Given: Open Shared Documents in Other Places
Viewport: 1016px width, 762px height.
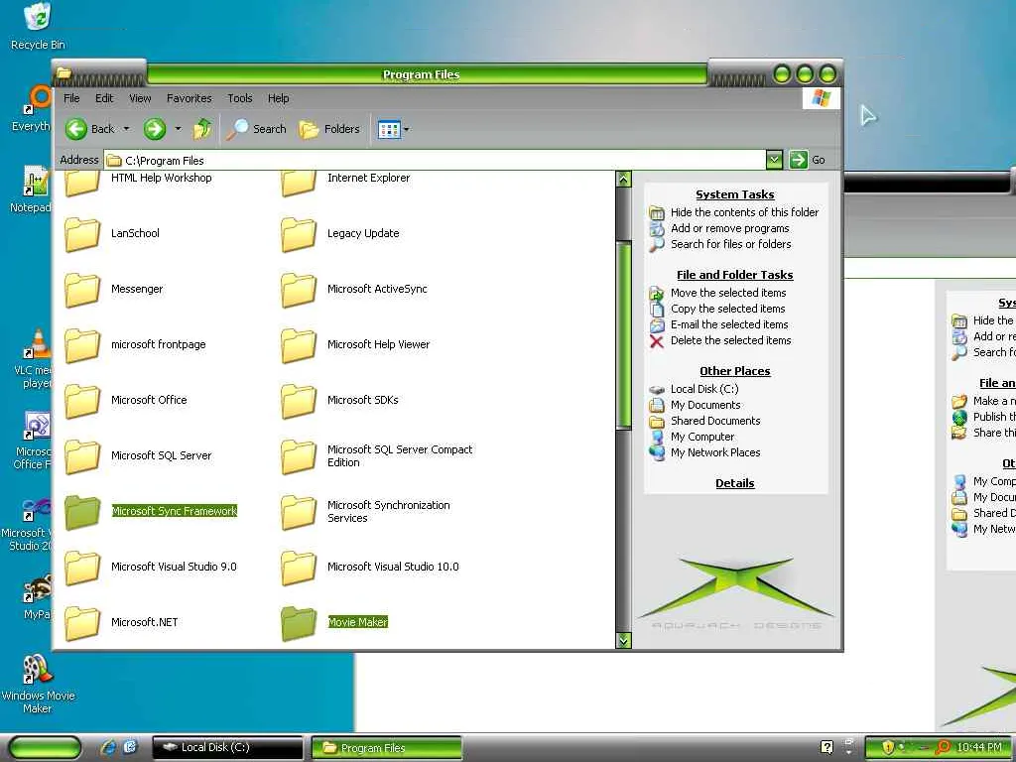Looking at the screenshot, I should click(715, 421).
